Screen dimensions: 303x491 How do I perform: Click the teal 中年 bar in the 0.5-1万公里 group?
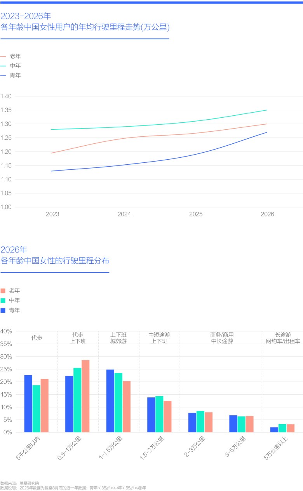coord(77,400)
